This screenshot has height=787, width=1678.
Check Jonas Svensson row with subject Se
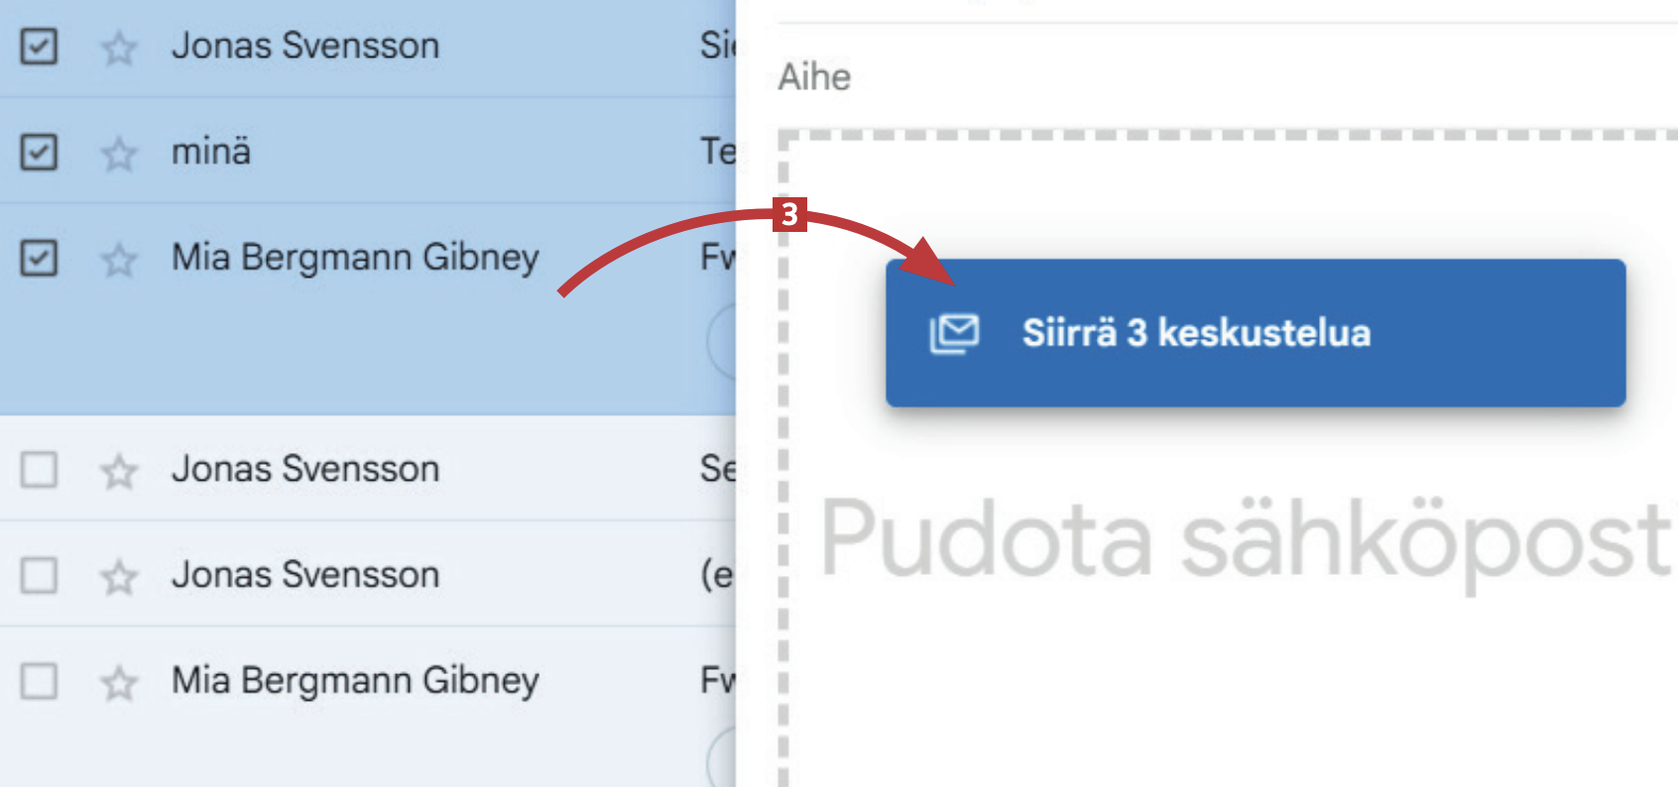pyautogui.click(x=39, y=469)
